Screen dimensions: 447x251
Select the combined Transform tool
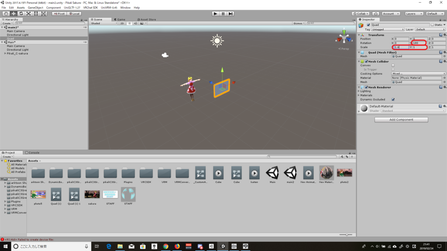click(43, 14)
